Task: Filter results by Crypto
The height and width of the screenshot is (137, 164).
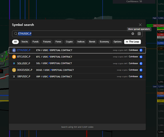Action: (x=69, y=42)
